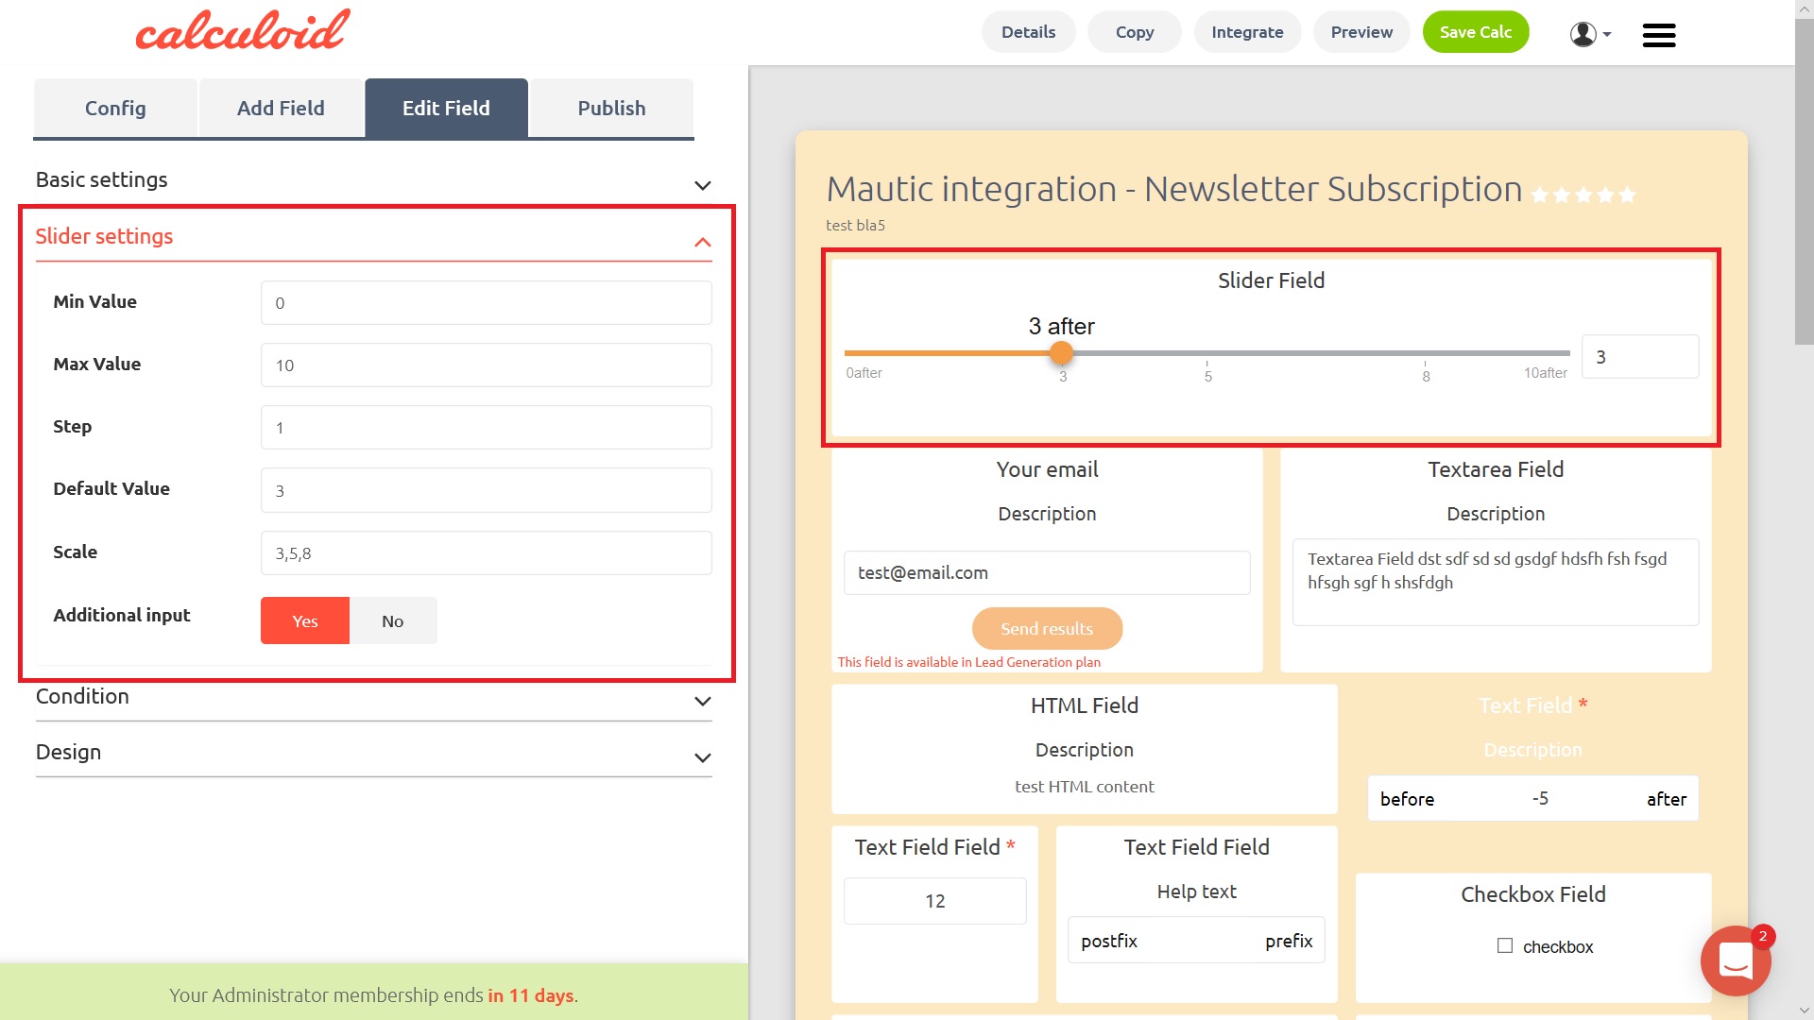
Task: Switch to the Add Field tab
Action: (x=281, y=109)
